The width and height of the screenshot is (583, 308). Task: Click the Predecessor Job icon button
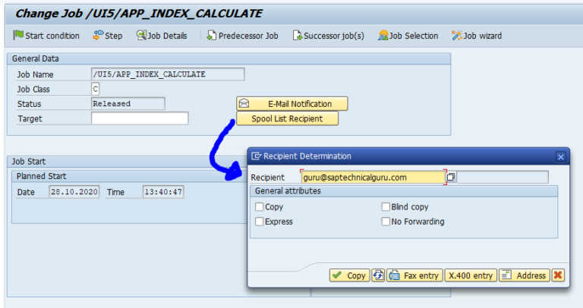242,36
